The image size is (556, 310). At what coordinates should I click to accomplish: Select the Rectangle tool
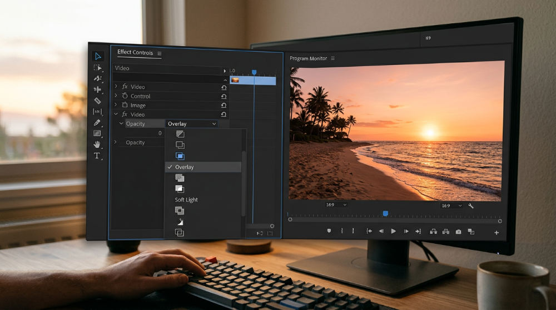click(x=97, y=133)
